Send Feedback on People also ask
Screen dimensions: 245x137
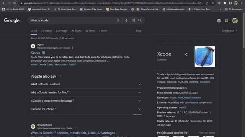point(137,115)
